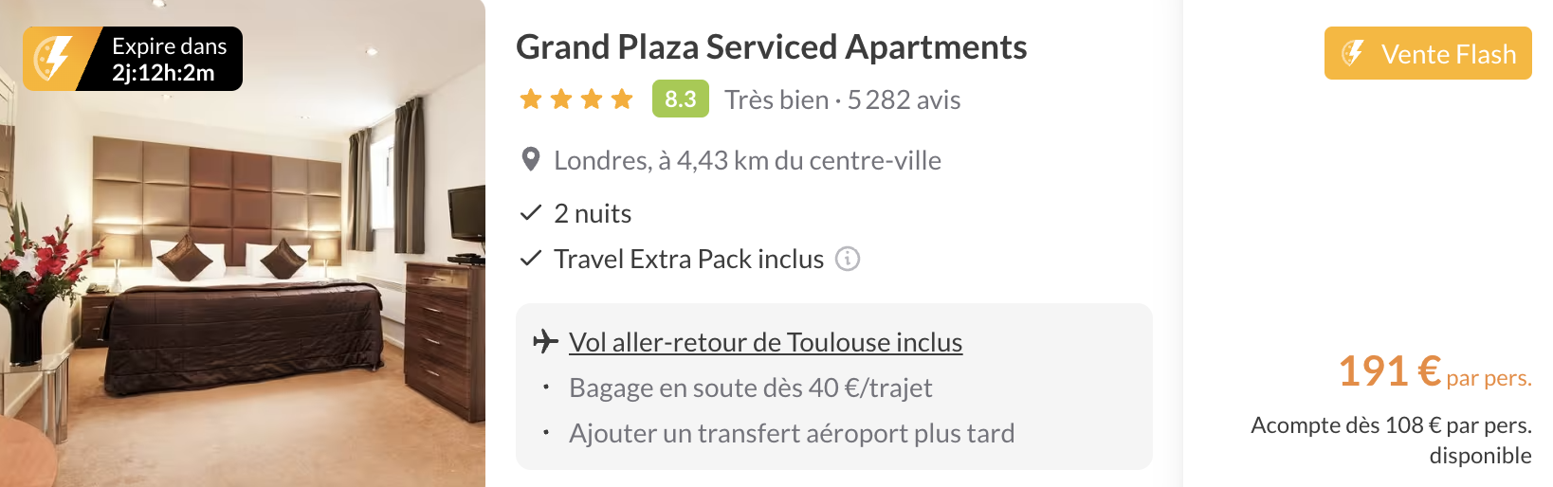
Task: Click the location pin icon near Londres
Action: pos(531,160)
